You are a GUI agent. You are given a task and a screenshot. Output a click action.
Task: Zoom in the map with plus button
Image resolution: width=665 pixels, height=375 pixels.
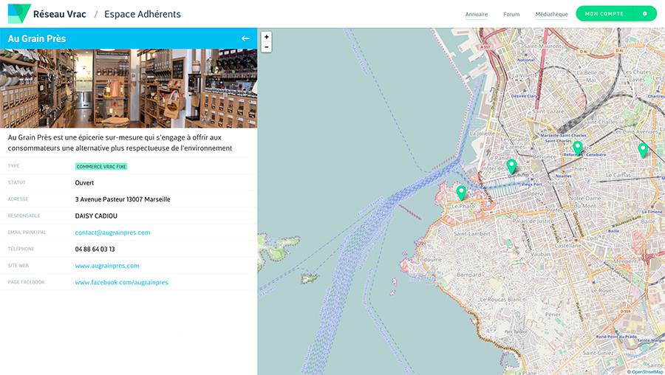(x=266, y=37)
